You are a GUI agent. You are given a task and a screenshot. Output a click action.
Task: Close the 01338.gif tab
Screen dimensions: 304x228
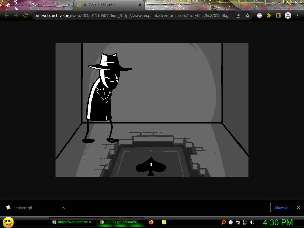coord(140,5)
